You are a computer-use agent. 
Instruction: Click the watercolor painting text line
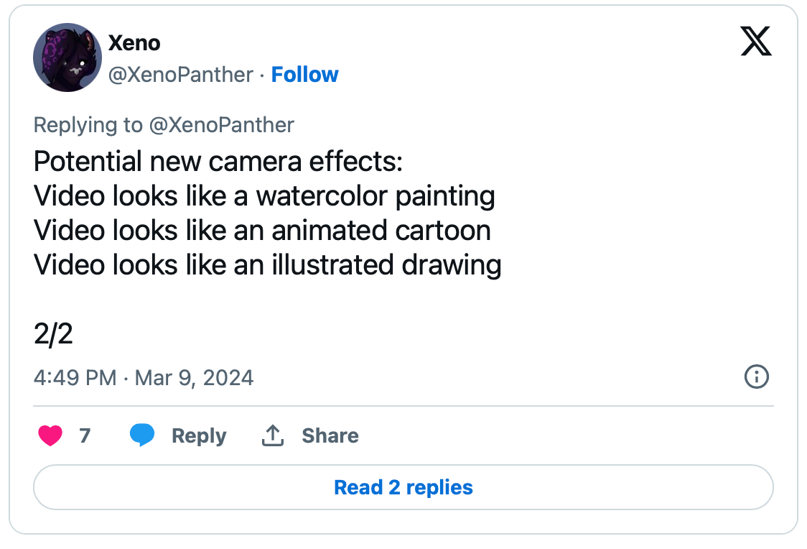click(x=264, y=196)
